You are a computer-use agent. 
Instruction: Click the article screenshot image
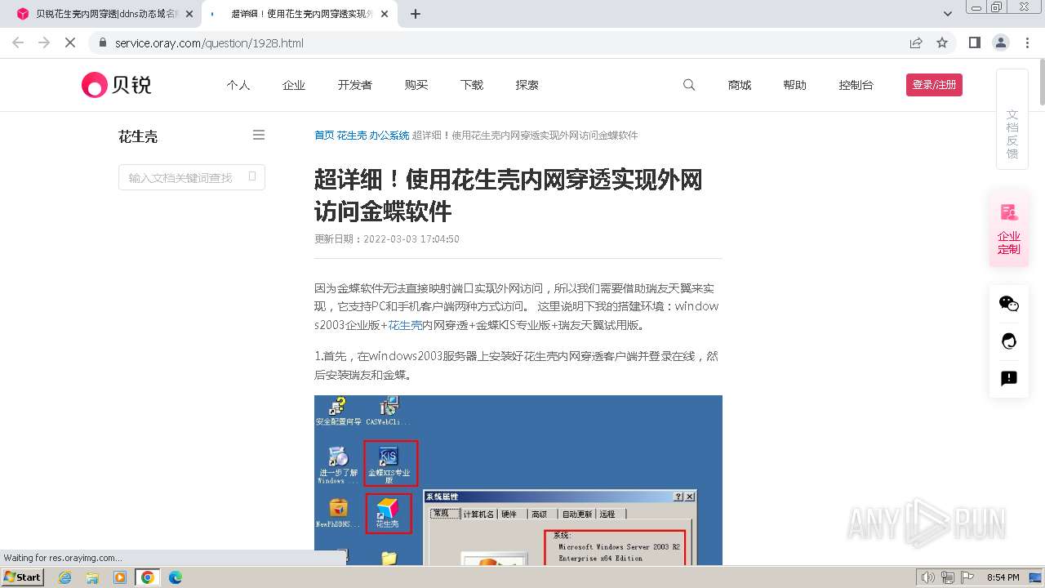point(518,480)
